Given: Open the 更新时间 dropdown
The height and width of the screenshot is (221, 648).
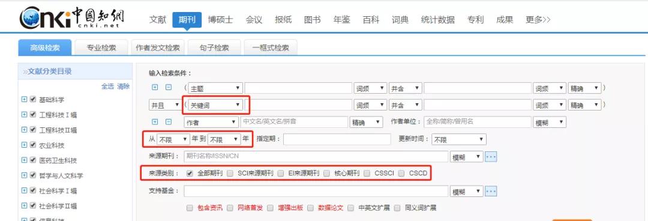Looking at the screenshot, I should (x=459, y=139).
